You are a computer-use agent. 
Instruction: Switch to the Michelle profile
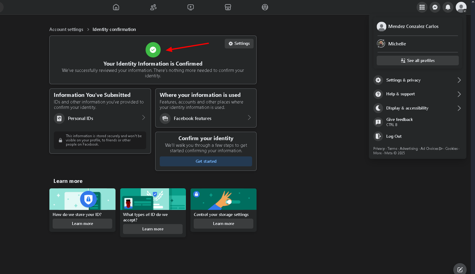(x=397, y=44)
